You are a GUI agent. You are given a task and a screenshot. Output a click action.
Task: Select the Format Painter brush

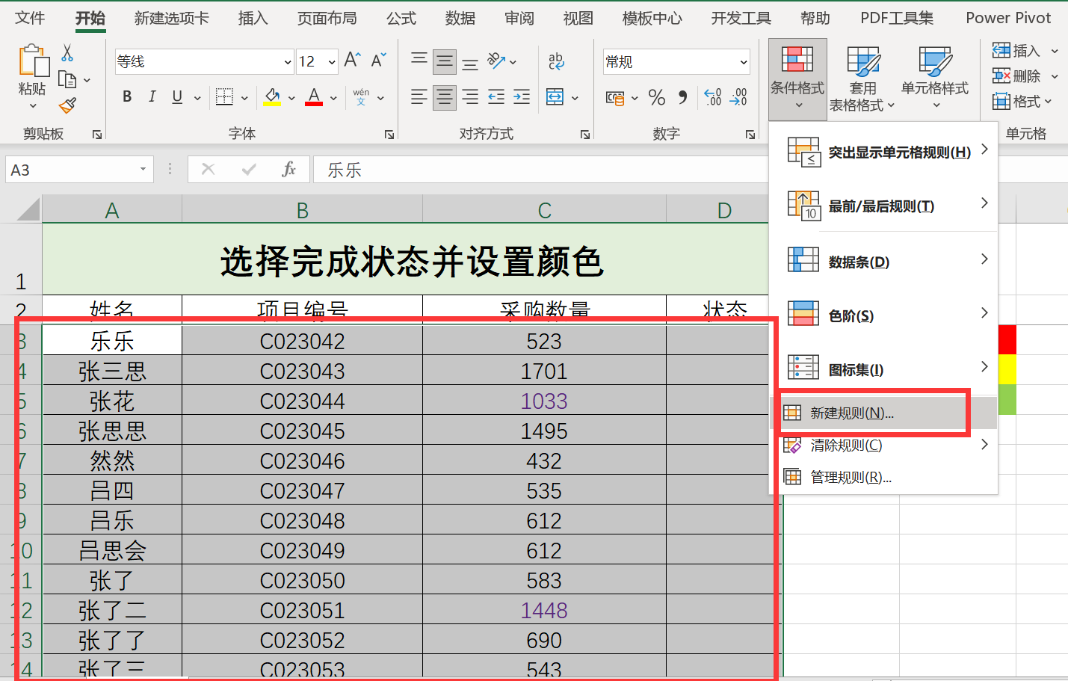pyautogui.click(x=67, y=105)
